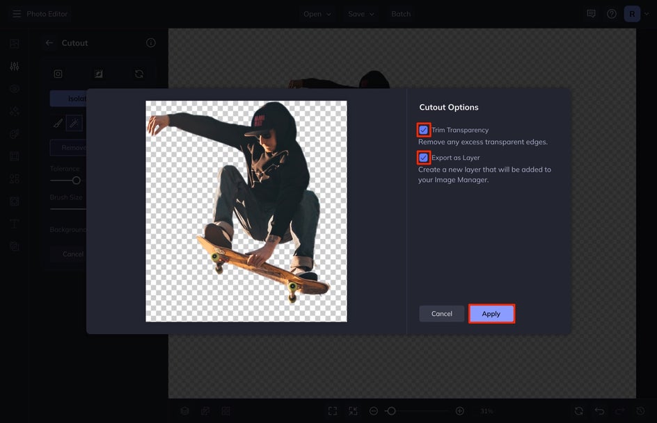The image size is (657, 423).
Task: Click the skateboarder cutout preview image
Action: (246, 211)
